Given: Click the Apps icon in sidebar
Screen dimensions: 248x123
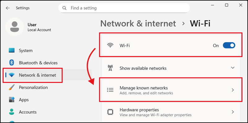Looking at the screenshot, I should point(12,100).
